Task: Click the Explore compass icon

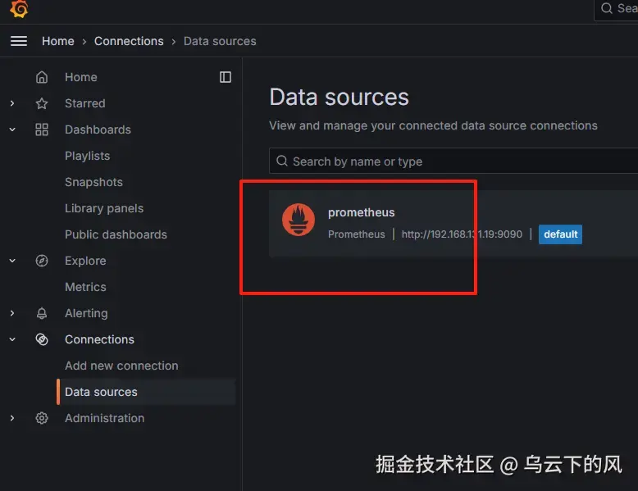Action: click(x=42, y=261)
